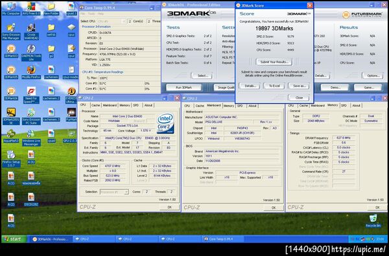Switch to SPD tab in processor CPU-Z window
The height and width of the screenshot is (256, 389).
pyautogui.click(x=136, y=105)
